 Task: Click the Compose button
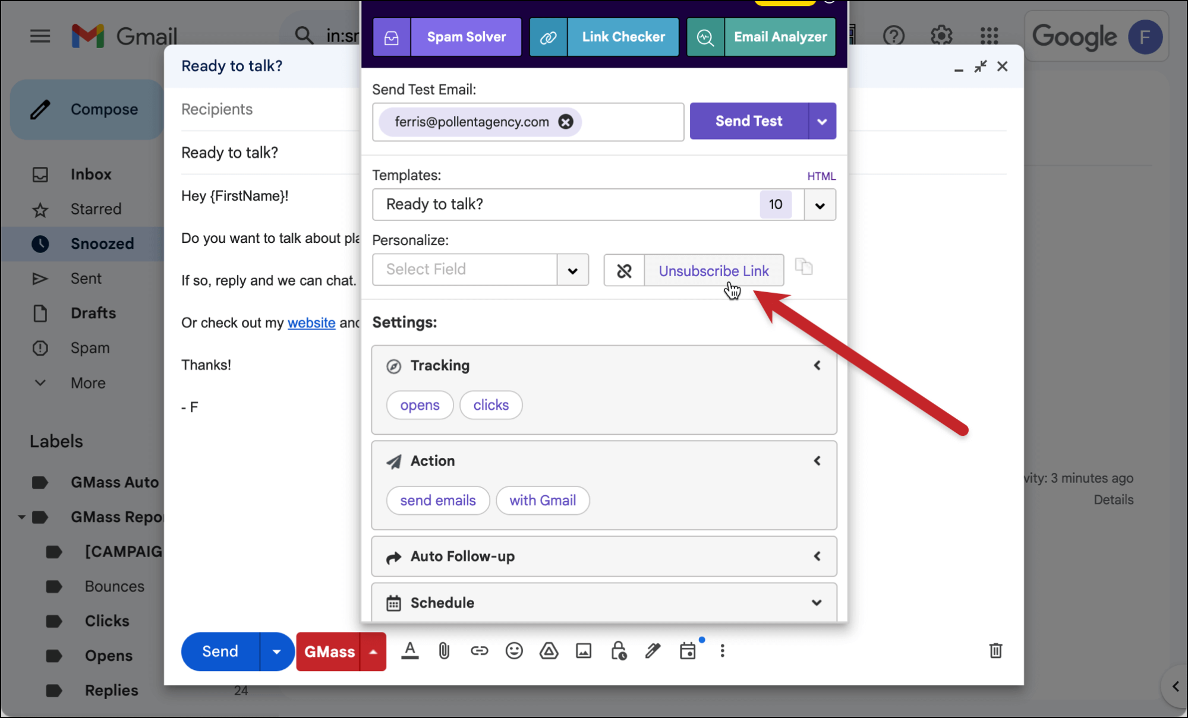tap(87, 110)
